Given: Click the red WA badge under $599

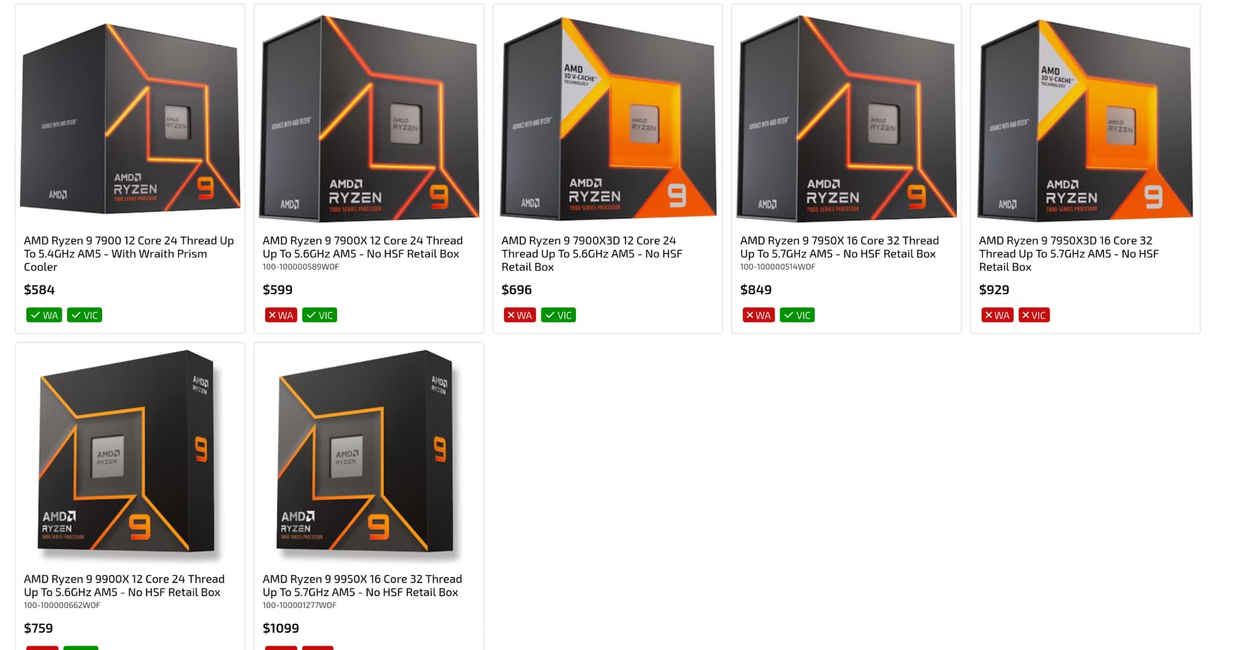Looking at the screenshot, I should coord(281,315).
